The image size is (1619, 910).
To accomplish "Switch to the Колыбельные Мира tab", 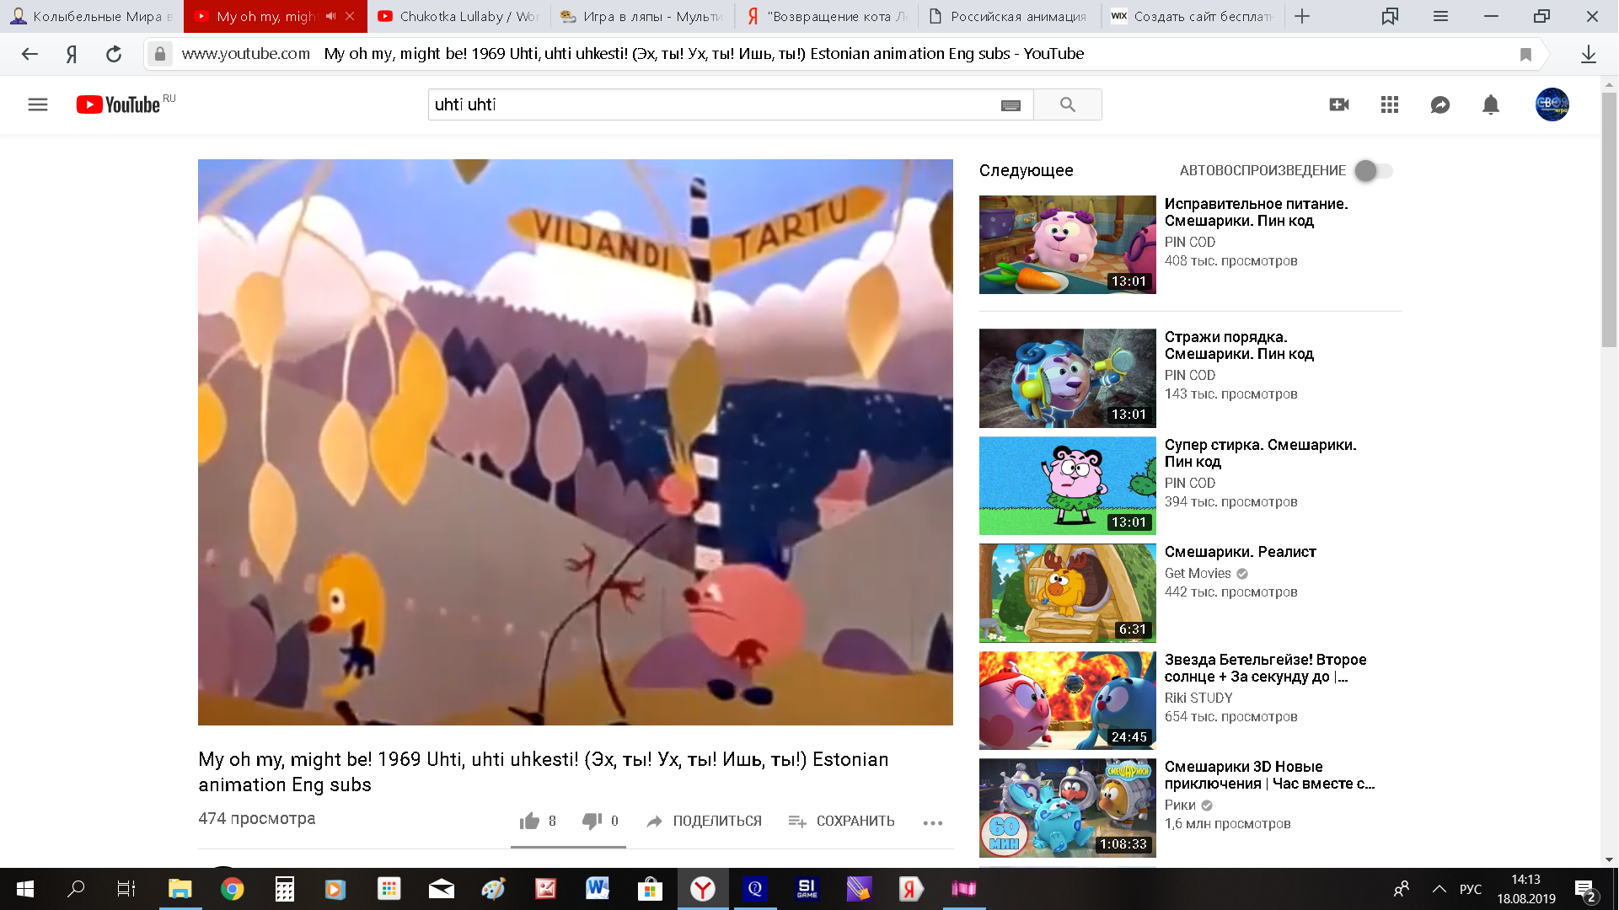I will click(x=92, y=16).
